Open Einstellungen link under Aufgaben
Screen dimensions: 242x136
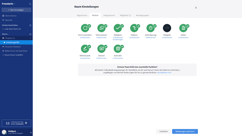(118, 40)
